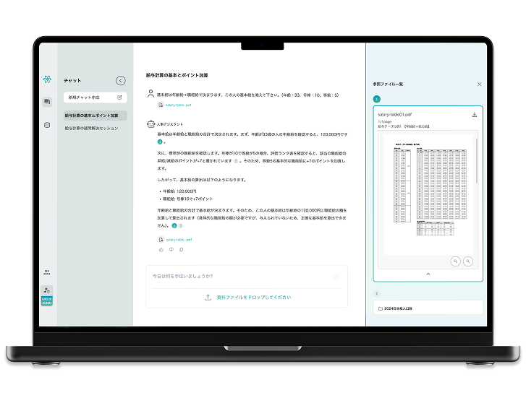
Task: Open the 2024日本総人口数 reference file card
Action: tap(428, 308)
